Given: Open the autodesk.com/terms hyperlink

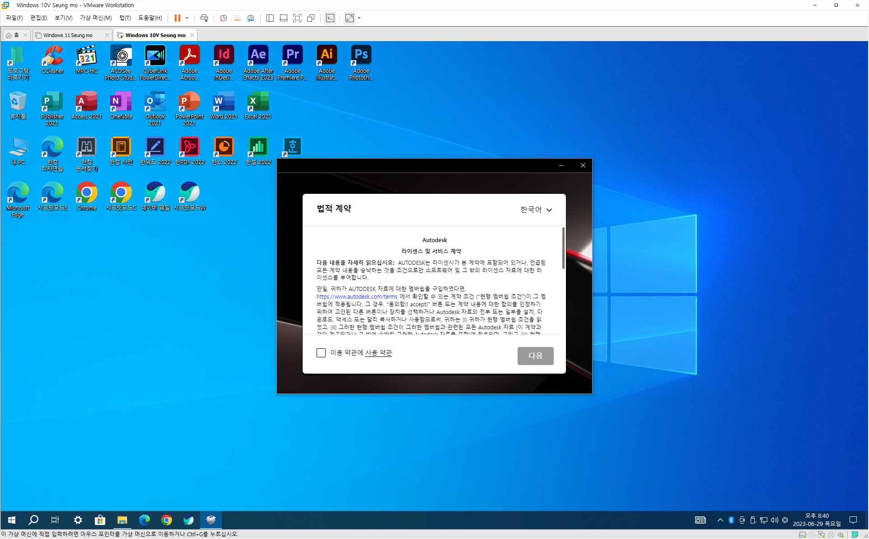Looking at the screenshot, I should [x=357, y=297].
